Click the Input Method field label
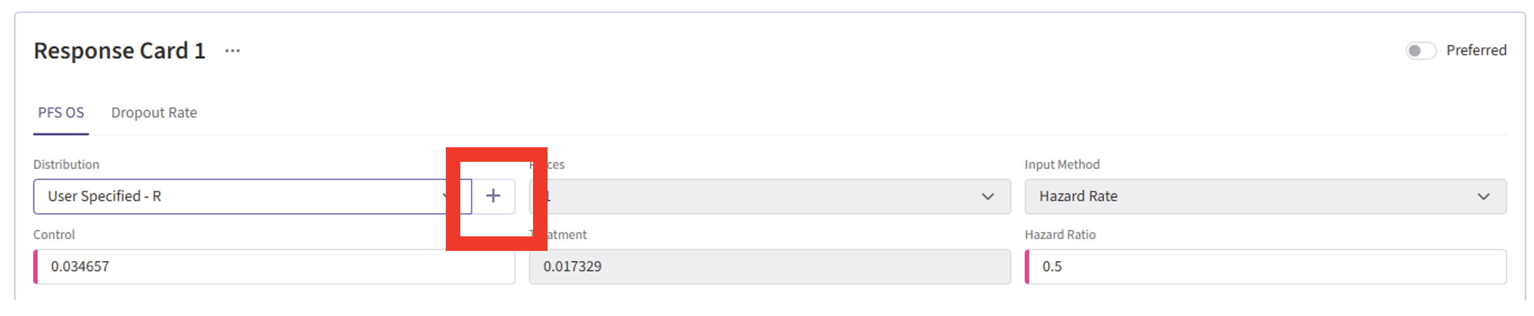The width and height of the screenshot is (1534, 316). pyautogui.click(x=1062, y=164)
